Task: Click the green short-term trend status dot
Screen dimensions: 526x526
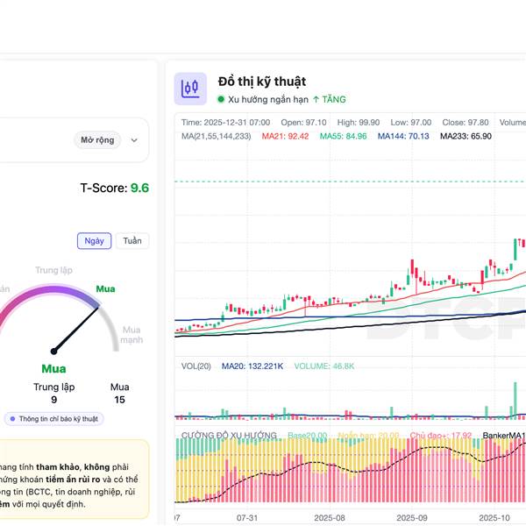Action: [x=221, y=99]
